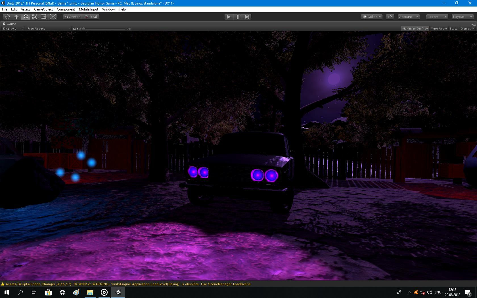This screenshot has width=477, height=298.
Task: Open the circular recorder app in taskbar
Action: (x=104, y=292)
